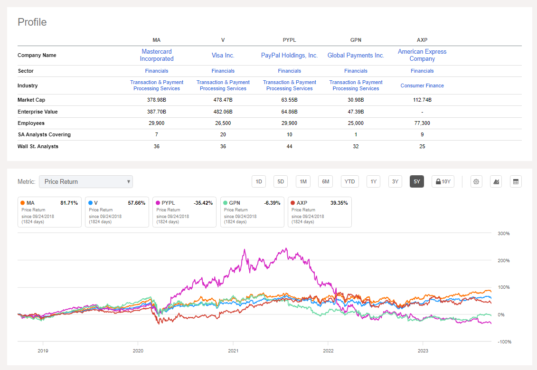Viewport: 537px width, 370px height.
Task: Open PYPL Transaction & Payment Processing industry link
Action: click(x=289, y=85)
